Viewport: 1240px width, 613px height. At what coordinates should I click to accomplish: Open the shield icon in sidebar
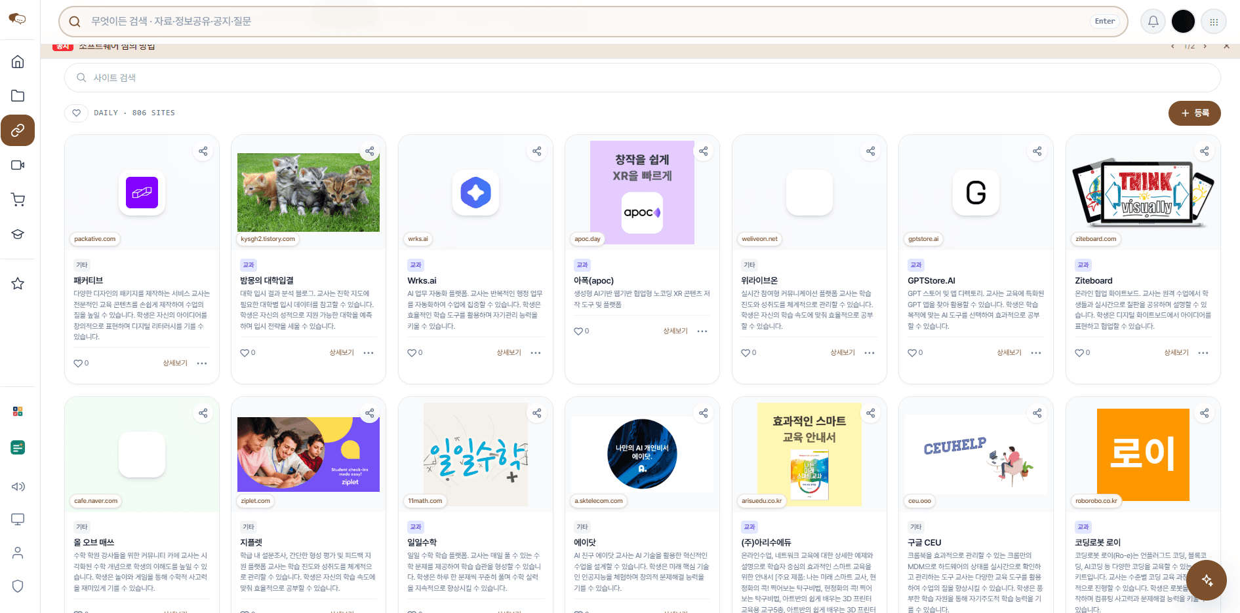pyautogui.click(x=18, y=586)
